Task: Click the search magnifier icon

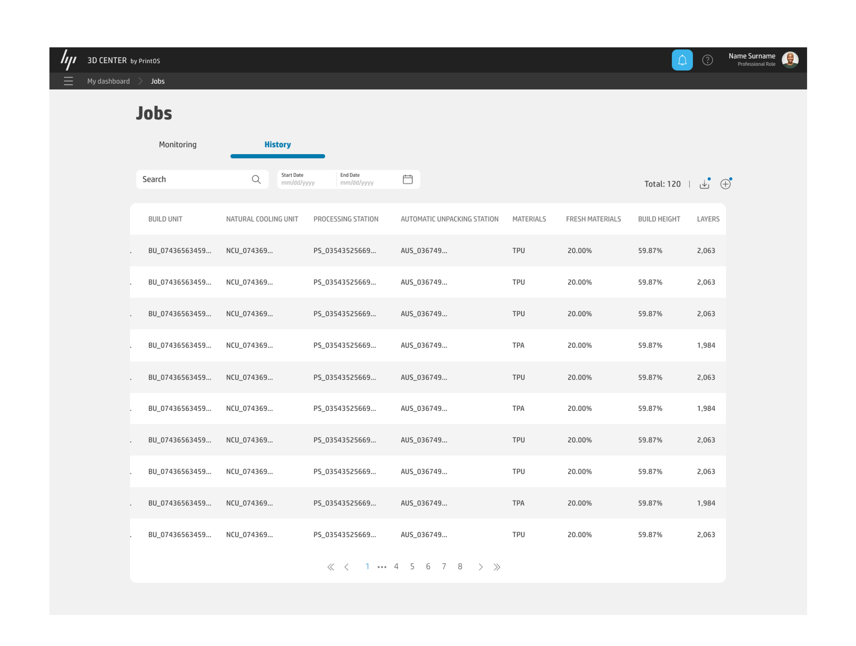Action: [x=256, y=179]
